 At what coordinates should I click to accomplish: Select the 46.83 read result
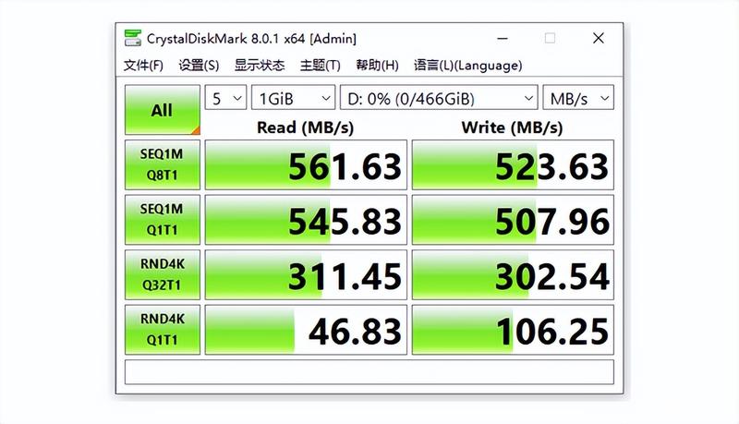pyautogui.click(x=306, y=330)
